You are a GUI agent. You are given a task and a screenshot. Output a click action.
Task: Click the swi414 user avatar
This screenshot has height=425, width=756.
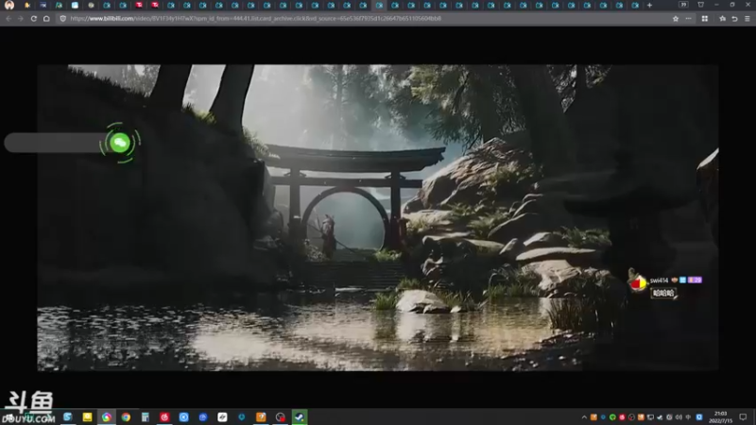637,282
